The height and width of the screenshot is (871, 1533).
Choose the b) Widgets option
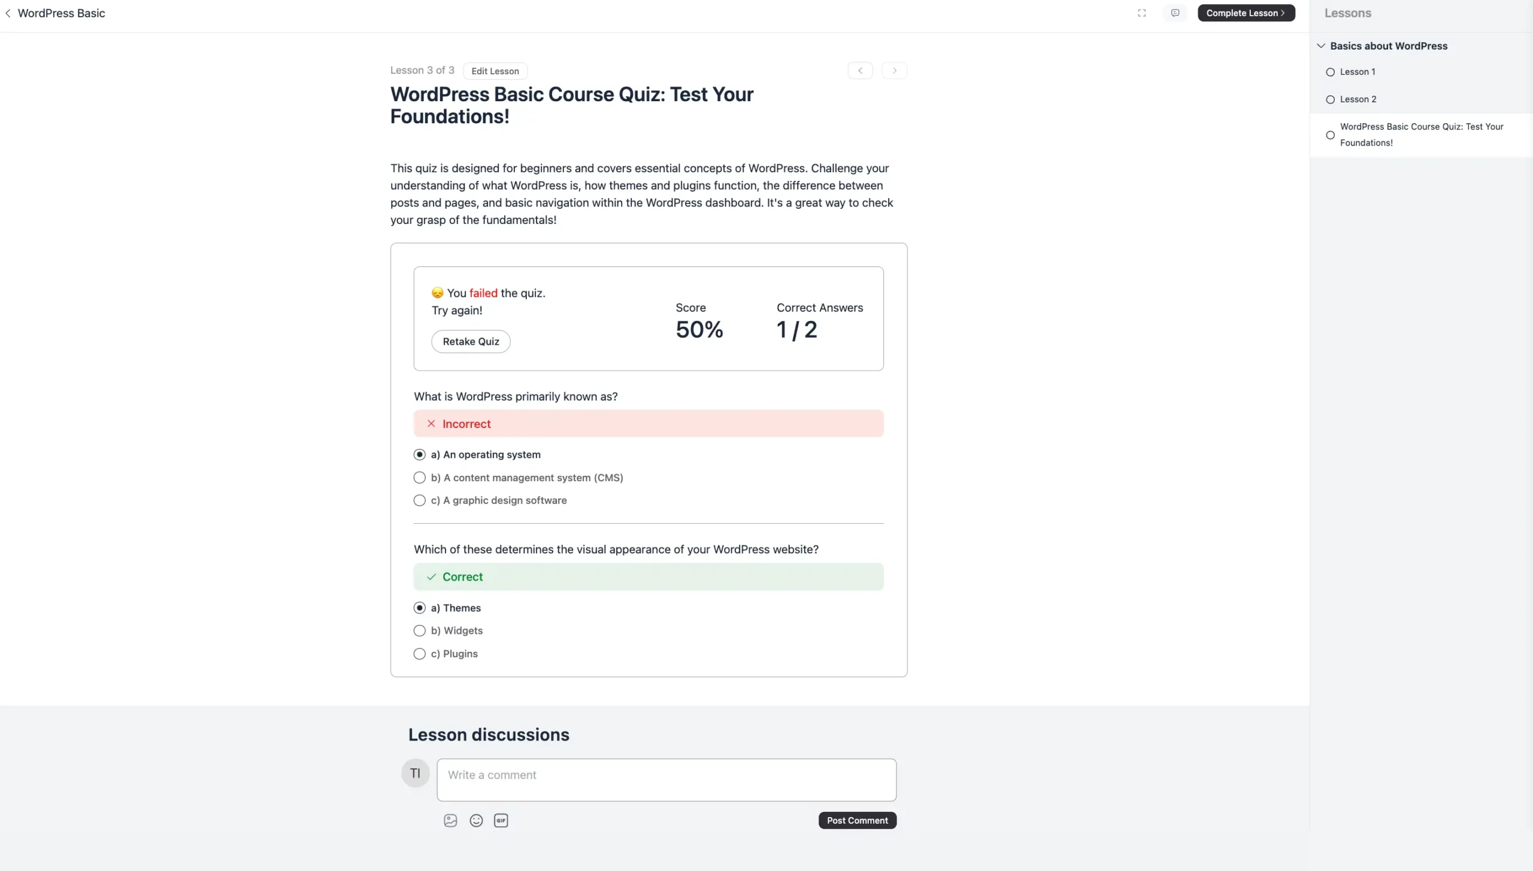(x=448, y=631)
